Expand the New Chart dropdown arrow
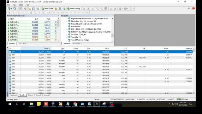Image resolution: width=202 pixels, height=114 pixels. pyautogui.click(x=11, y=9)
